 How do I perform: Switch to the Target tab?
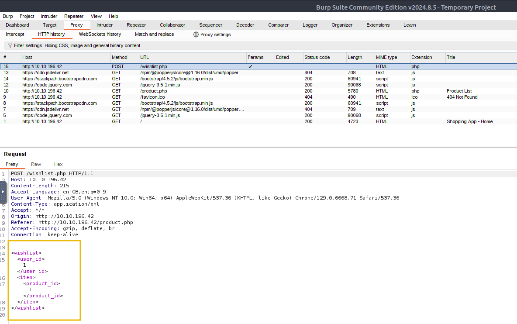[50, 25]
